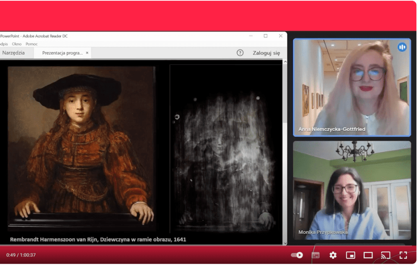Click the Acrobat help question mark icon
This screenshot has height=265, width=419.
click(240, 53)
